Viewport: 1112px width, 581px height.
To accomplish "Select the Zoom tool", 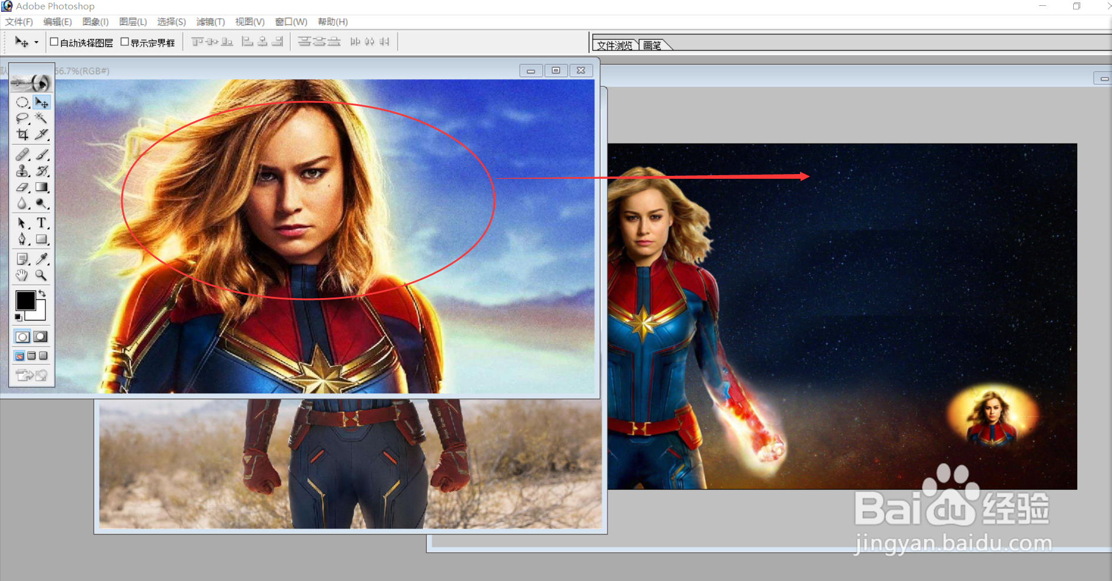I will 41,275.
